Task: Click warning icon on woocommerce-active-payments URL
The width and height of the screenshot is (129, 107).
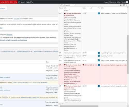Action: (x=65, y=86)
